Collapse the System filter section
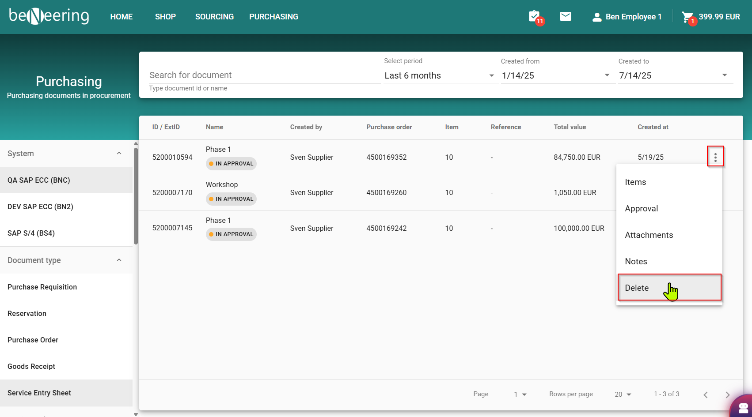 (x=119, y=153)
